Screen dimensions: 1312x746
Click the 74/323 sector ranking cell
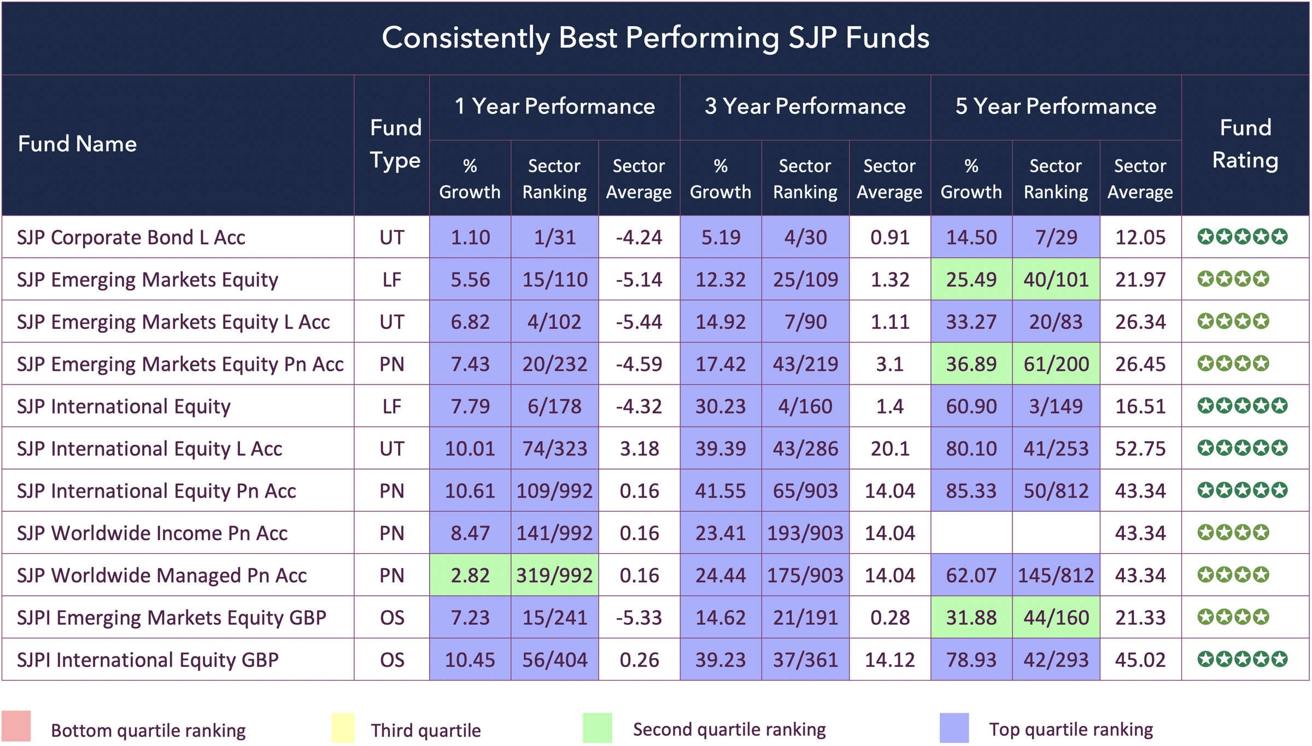click(x=555, y=448)
